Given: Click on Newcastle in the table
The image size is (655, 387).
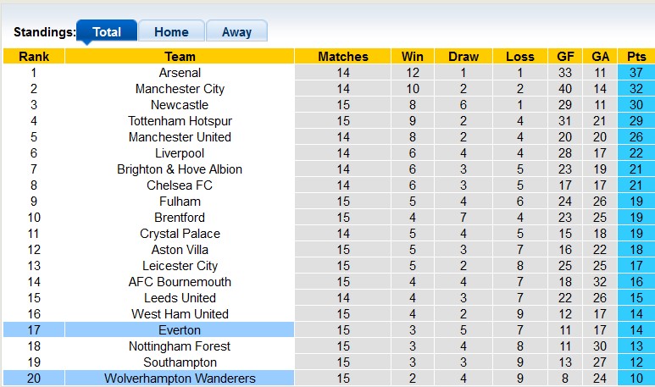Looking at the screenshot, I should [x=180, y=105].
